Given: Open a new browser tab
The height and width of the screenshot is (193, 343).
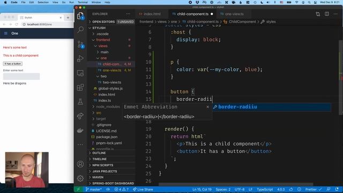Looking at the screenshot, I should [x=68, y=18].
